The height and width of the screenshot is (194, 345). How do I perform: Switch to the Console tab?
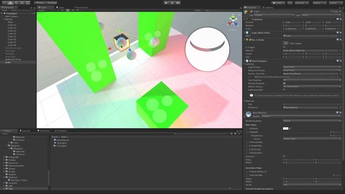click(x=25, y=130)
